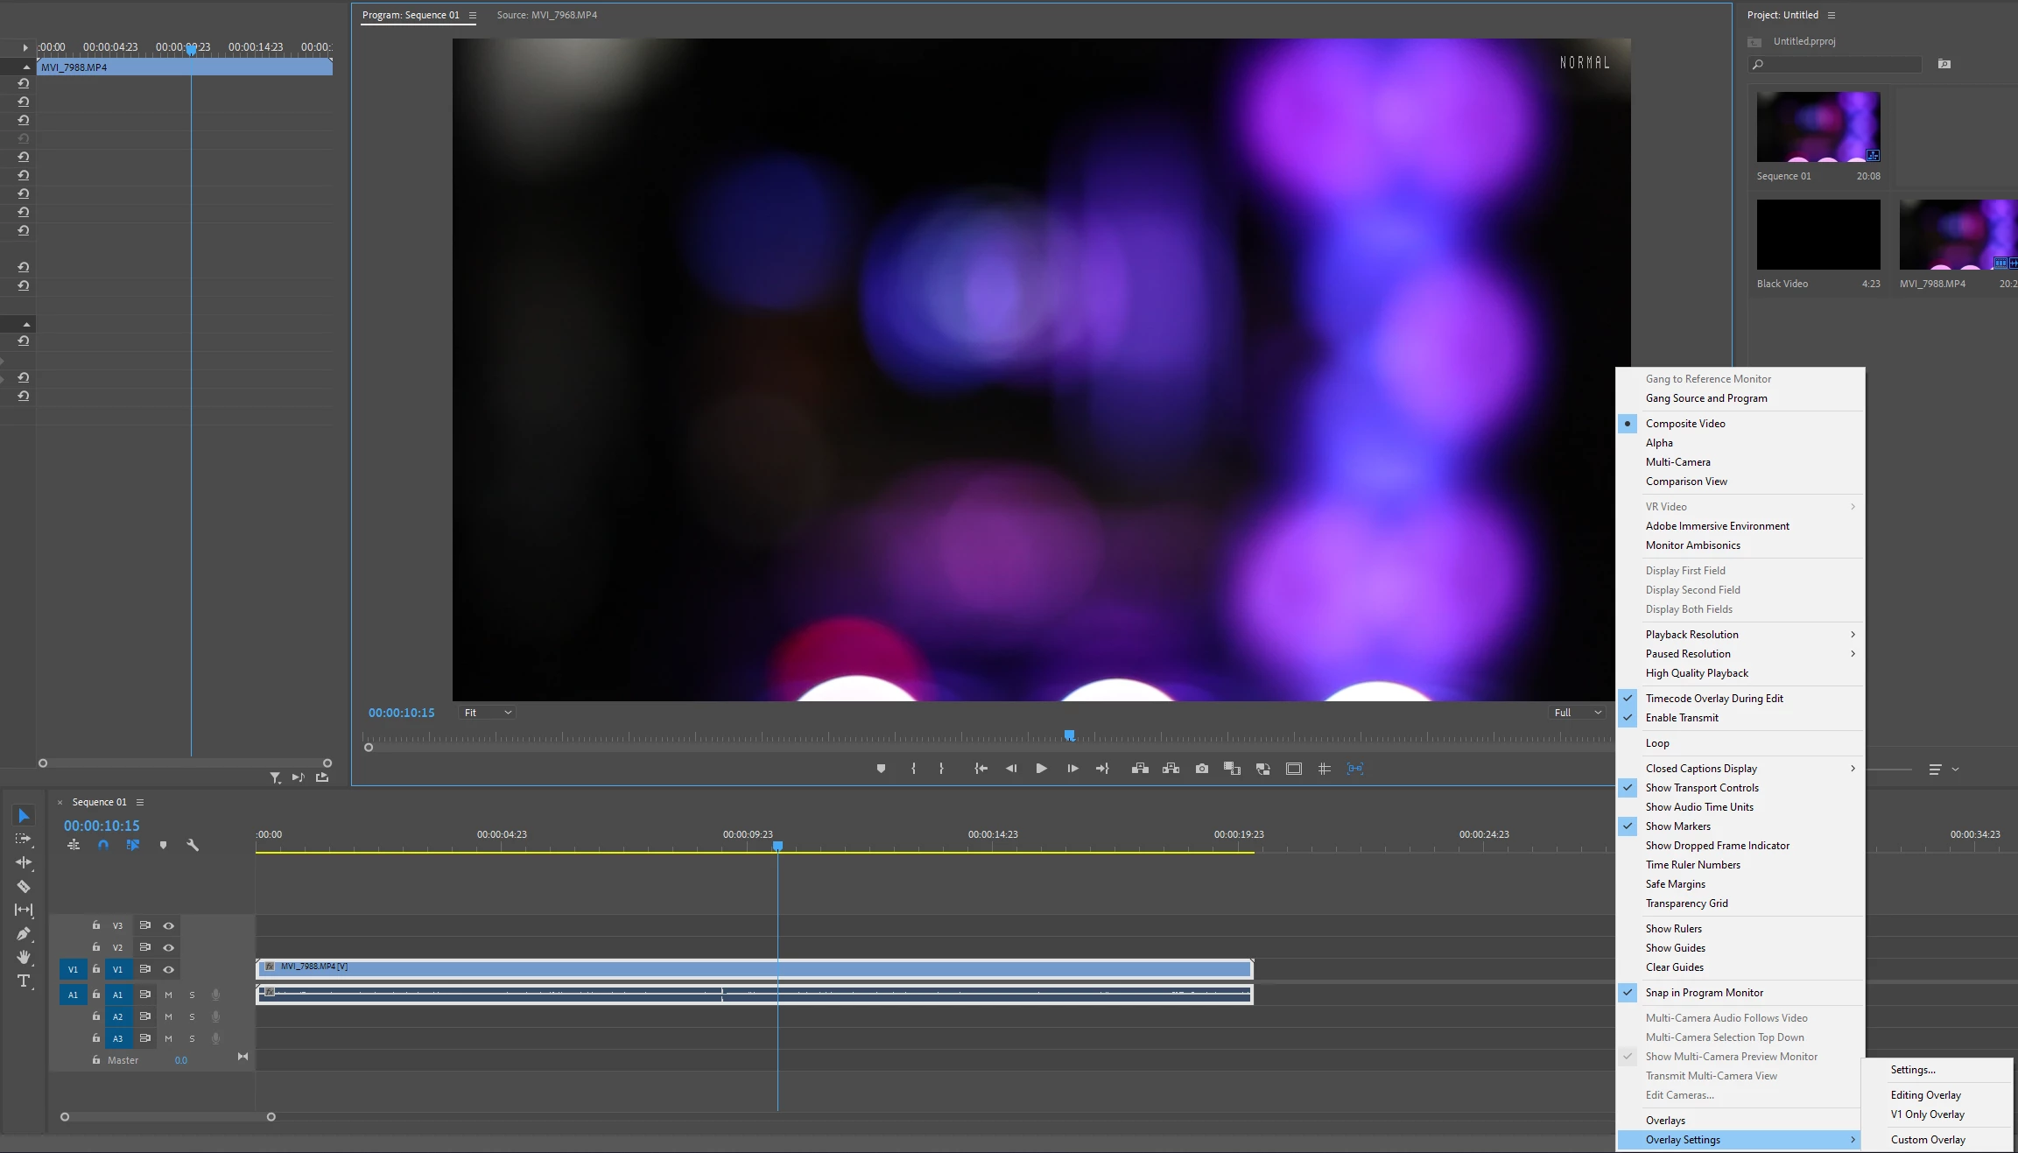Choose Safe Margins menu entry

point(1675,884)
